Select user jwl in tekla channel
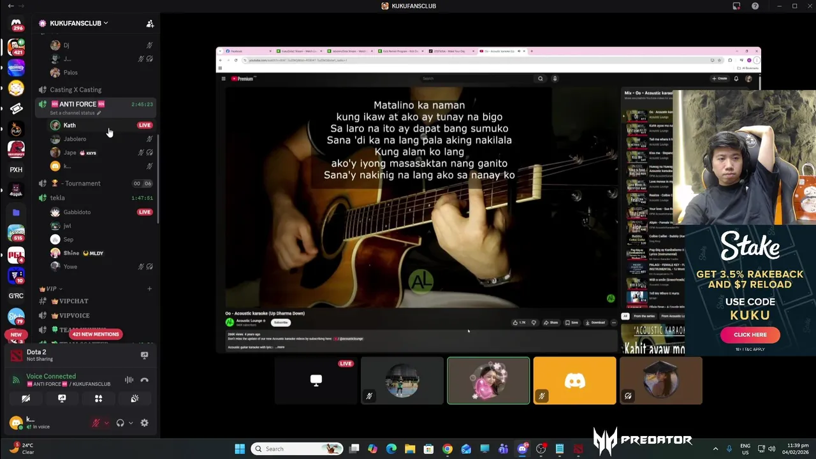 click(x=67, y=226)
